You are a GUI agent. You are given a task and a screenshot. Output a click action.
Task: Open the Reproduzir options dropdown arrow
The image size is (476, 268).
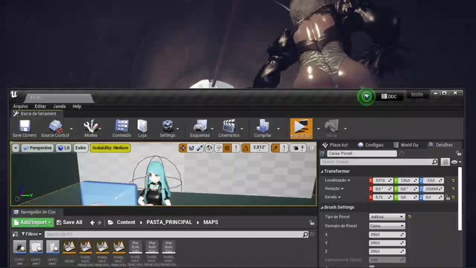click(318, 129)
